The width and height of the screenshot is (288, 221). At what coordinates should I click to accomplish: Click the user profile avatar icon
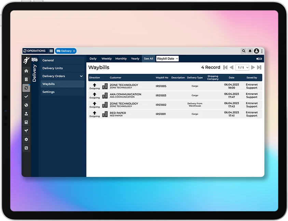pos(256,51)
